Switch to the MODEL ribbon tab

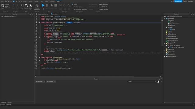[x=30, y=1]
